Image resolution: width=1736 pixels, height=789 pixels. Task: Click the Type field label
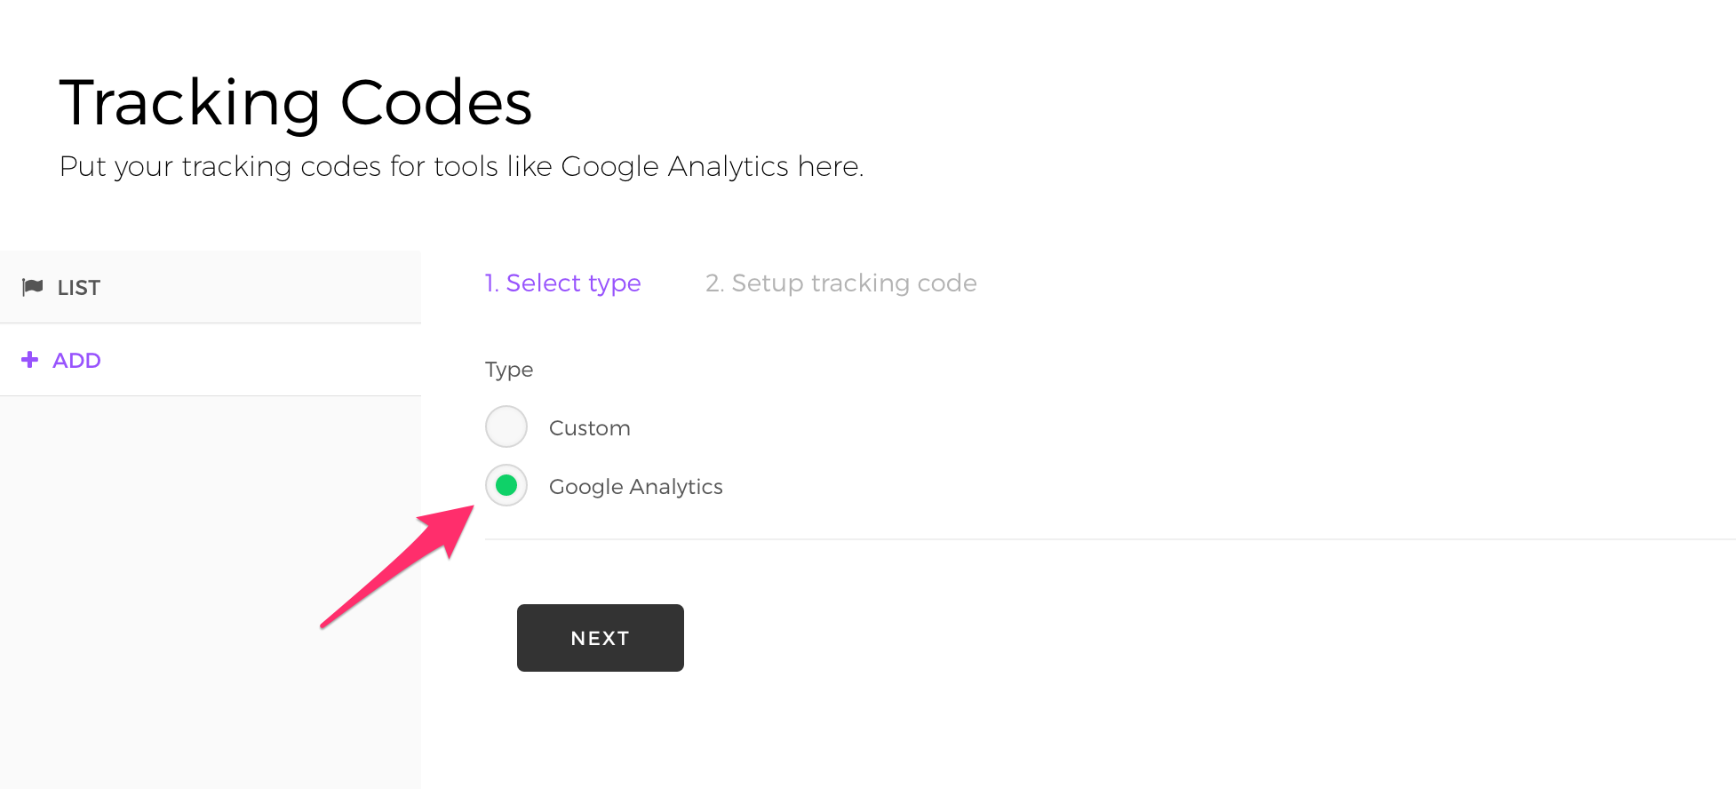(509, 370)
